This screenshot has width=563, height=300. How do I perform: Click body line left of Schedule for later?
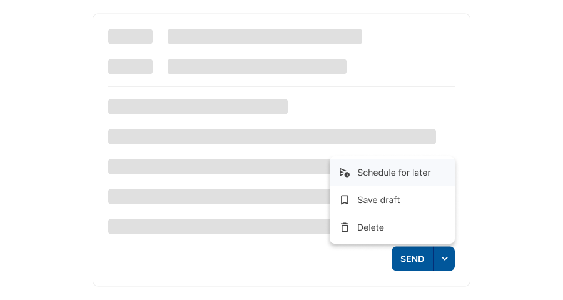(218, 166)
